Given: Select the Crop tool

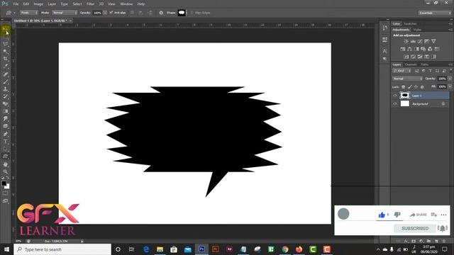Looking at the screenshot, I should point(6,59).
